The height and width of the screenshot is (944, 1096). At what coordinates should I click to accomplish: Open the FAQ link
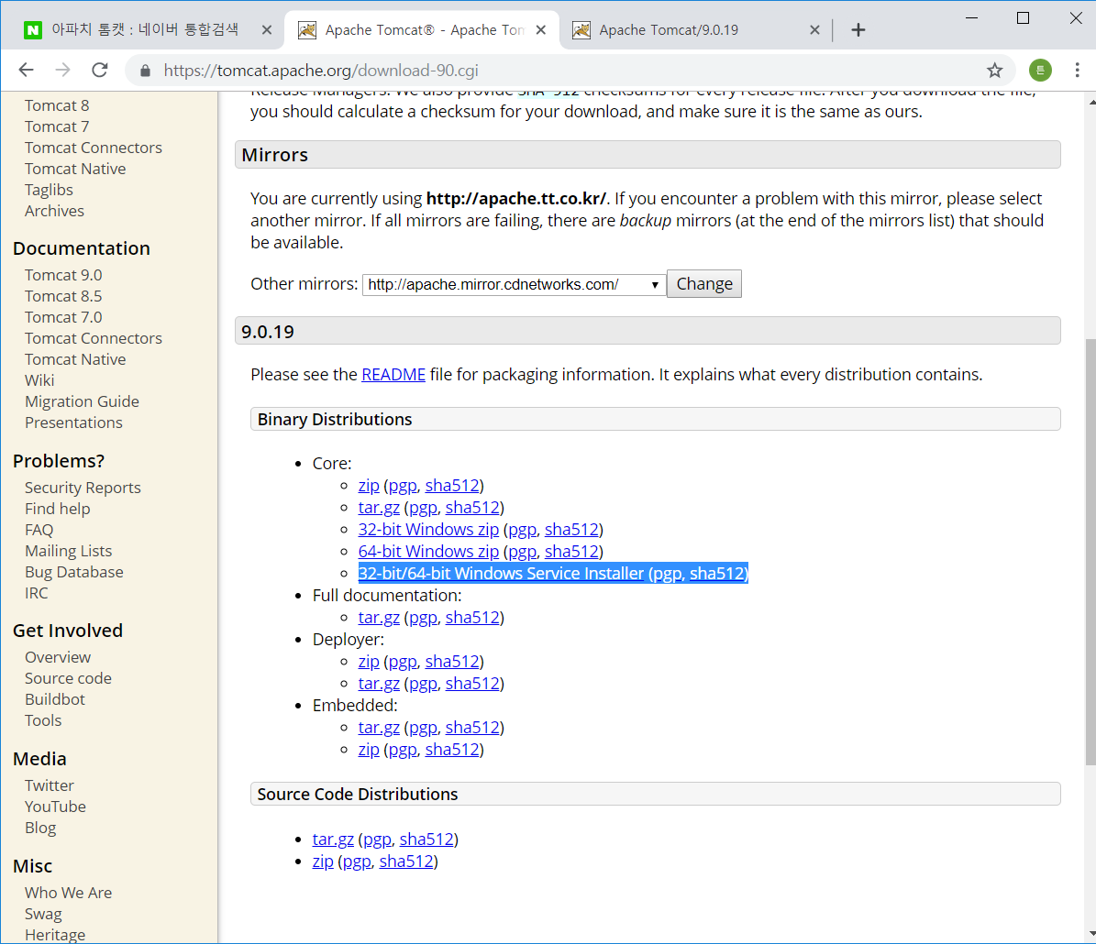[x=39, y=530]
